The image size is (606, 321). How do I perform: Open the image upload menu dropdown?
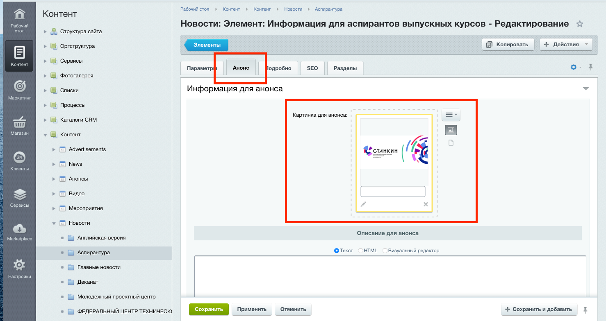pyautogui.click(x=451, y=115)
